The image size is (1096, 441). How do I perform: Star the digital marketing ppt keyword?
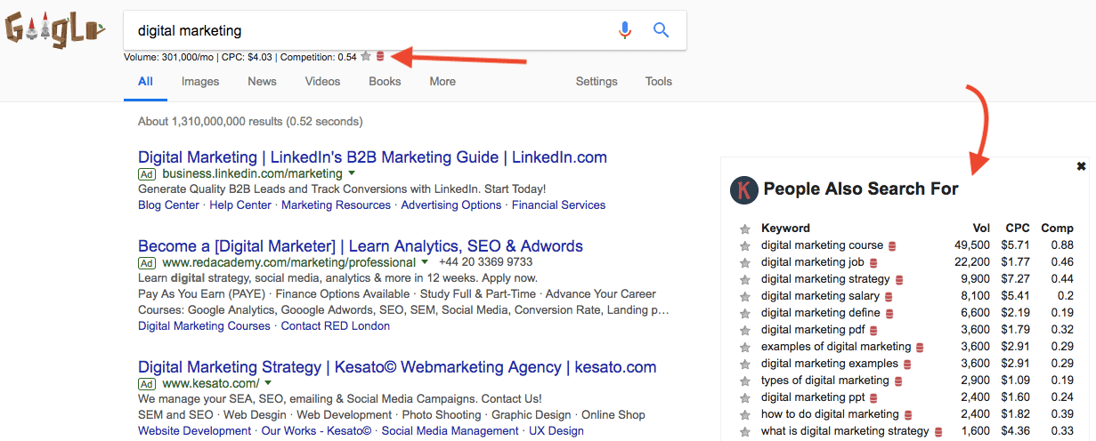[x=745, y=397]
